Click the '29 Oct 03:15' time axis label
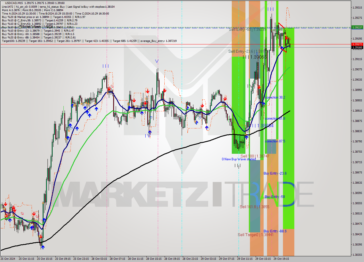The height and width of the screenshot is (262, 364). [208, 259]
